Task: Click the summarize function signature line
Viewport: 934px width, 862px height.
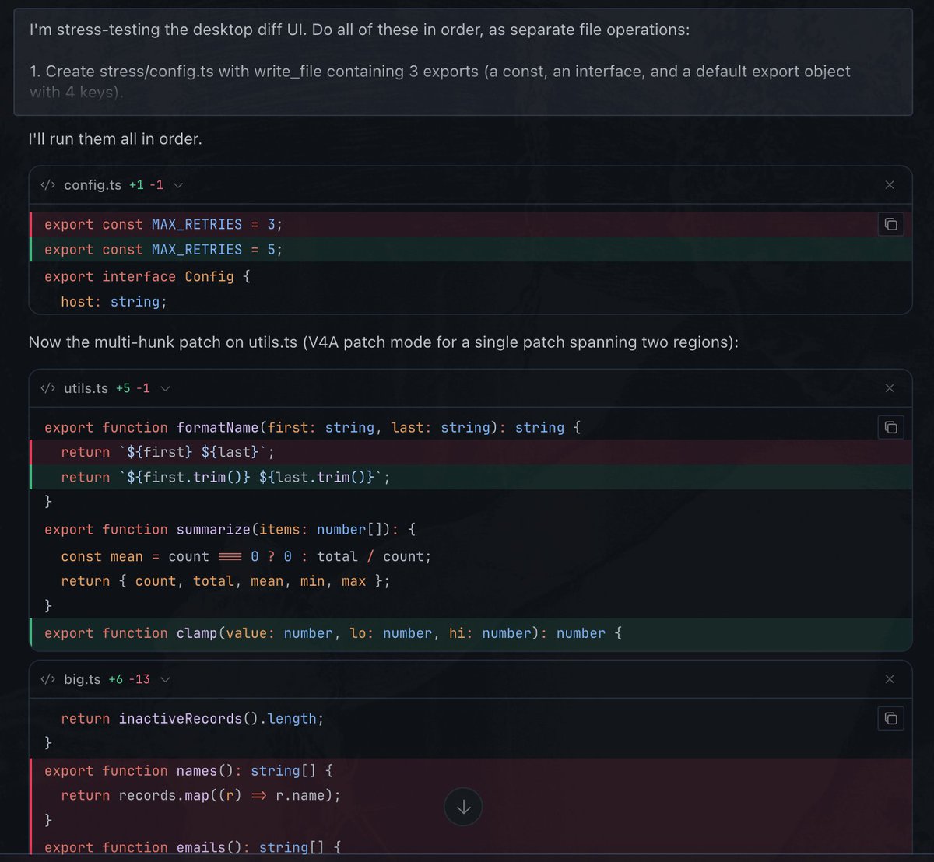Action: pyautogui.click(x=230, y=529)
